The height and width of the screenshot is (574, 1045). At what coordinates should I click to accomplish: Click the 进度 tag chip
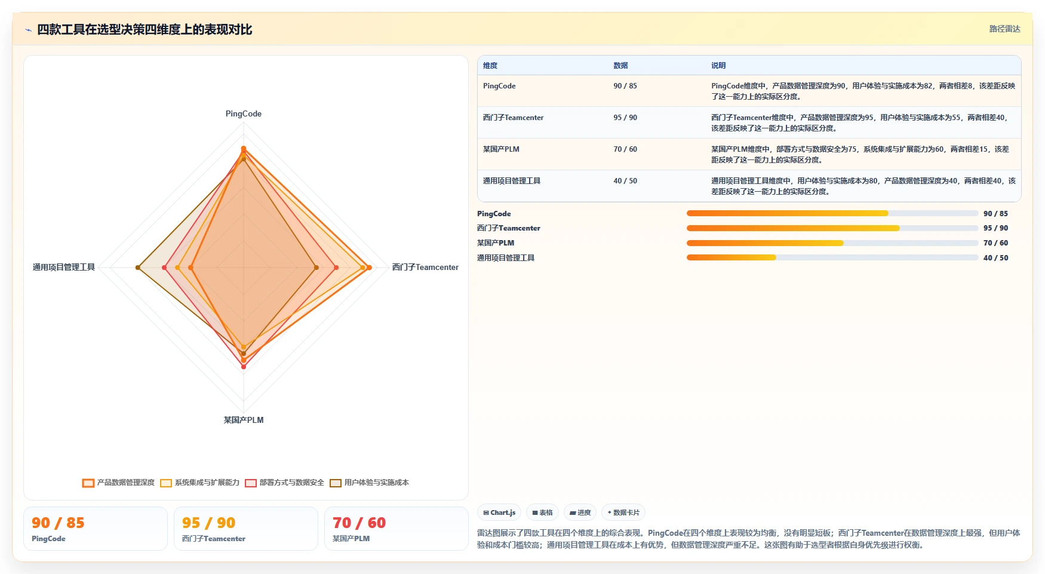[580, 512]
